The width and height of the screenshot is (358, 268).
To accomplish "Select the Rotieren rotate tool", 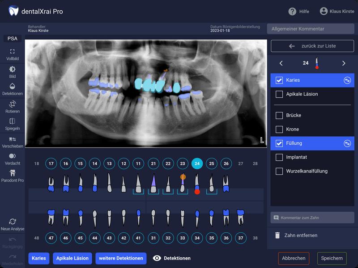I will point(12,107).
